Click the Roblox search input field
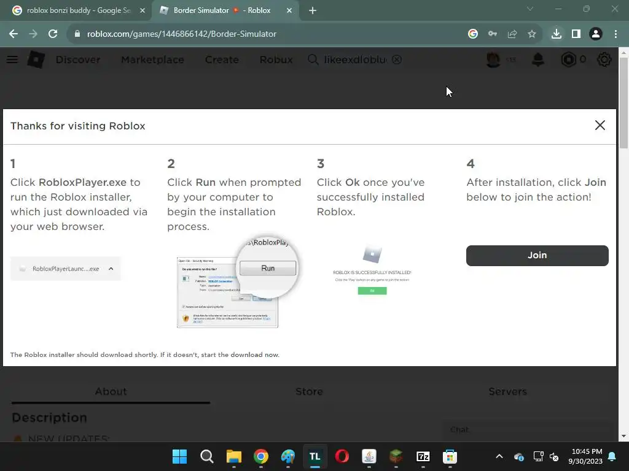Image resolution: width=629 pixels, height=471 pixels. pyautogui.click(x=355, y=59)
